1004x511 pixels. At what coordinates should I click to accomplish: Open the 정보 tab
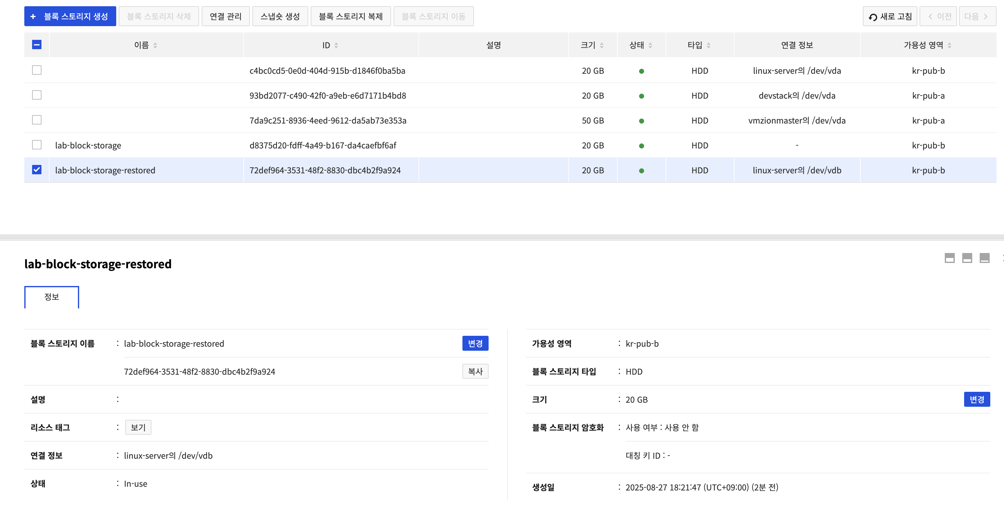coord(51,297)
